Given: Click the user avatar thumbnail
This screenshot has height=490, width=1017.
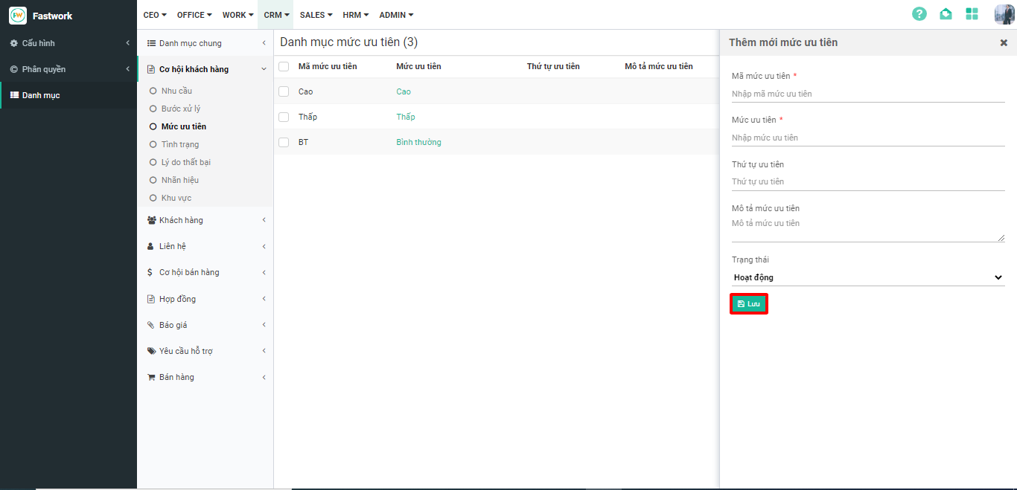Looking at the screenshot, I should (1004, 14).
